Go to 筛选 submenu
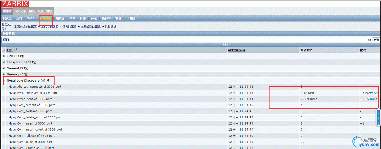The height and width of the screenshot is (149, 381). 94,18
